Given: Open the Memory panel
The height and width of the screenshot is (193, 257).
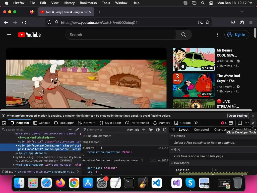Looking at the screenshot, I should (x=161, y=123).
